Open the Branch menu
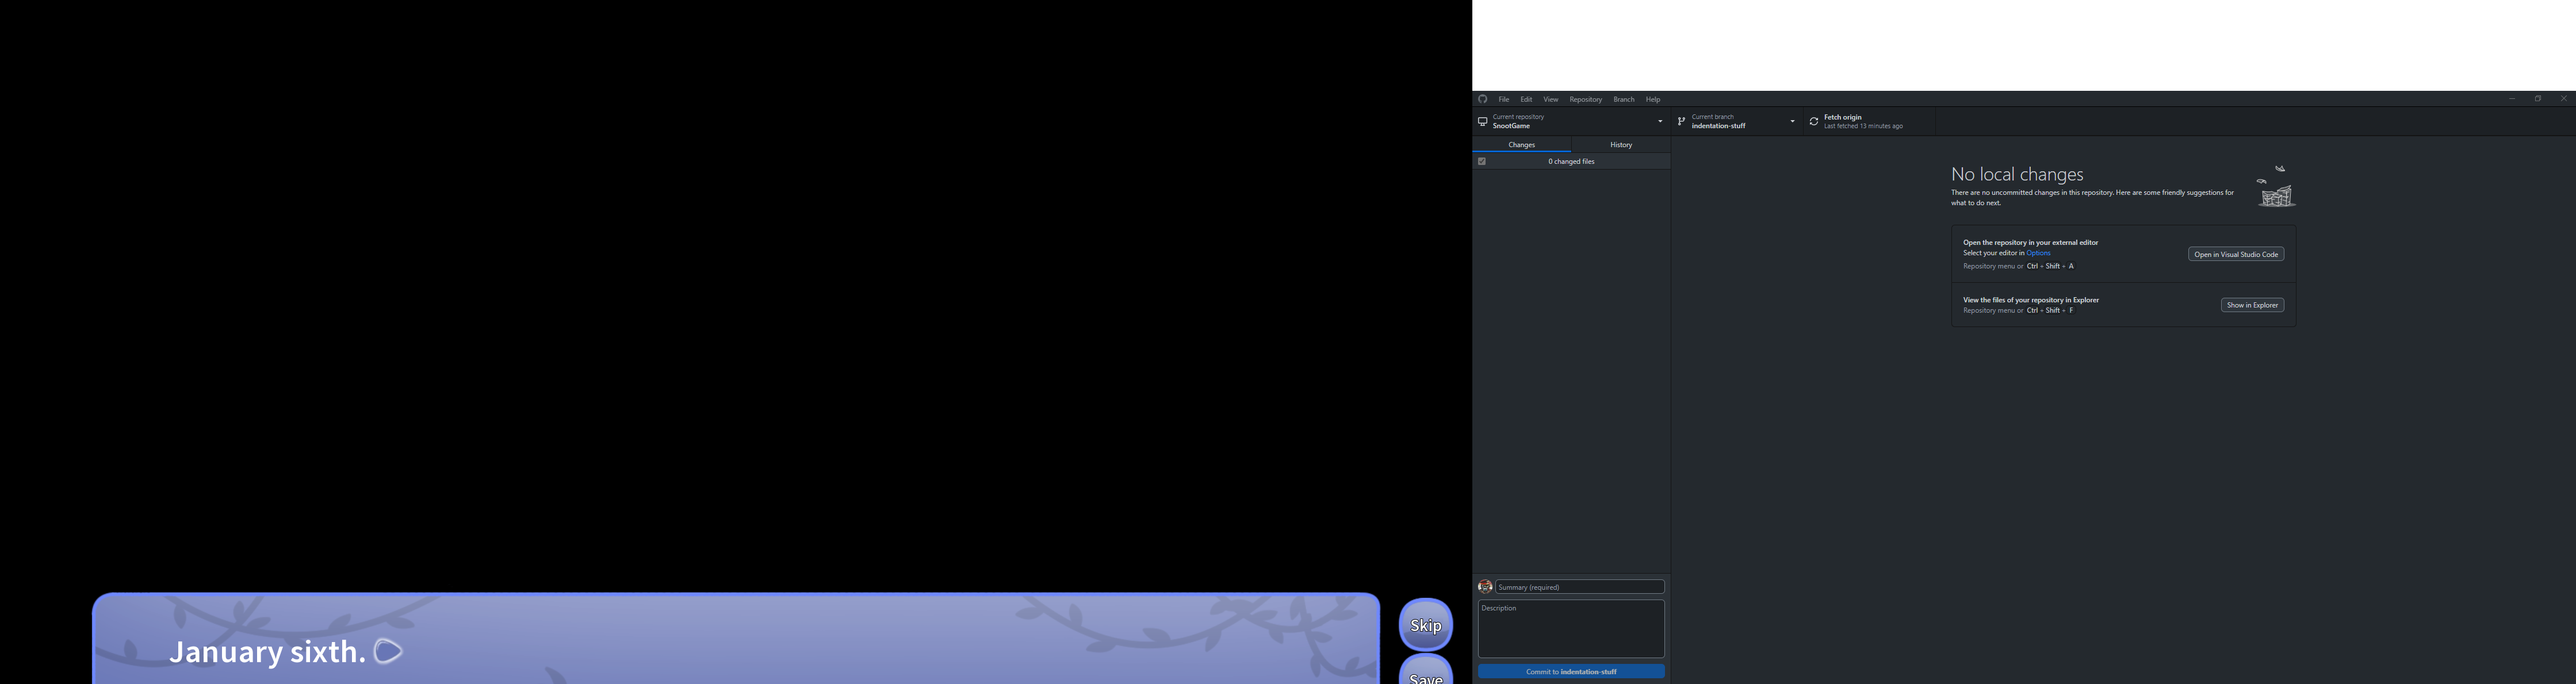The height and width of the screenshot is (684, 2576). click(x=1624, y=100)
